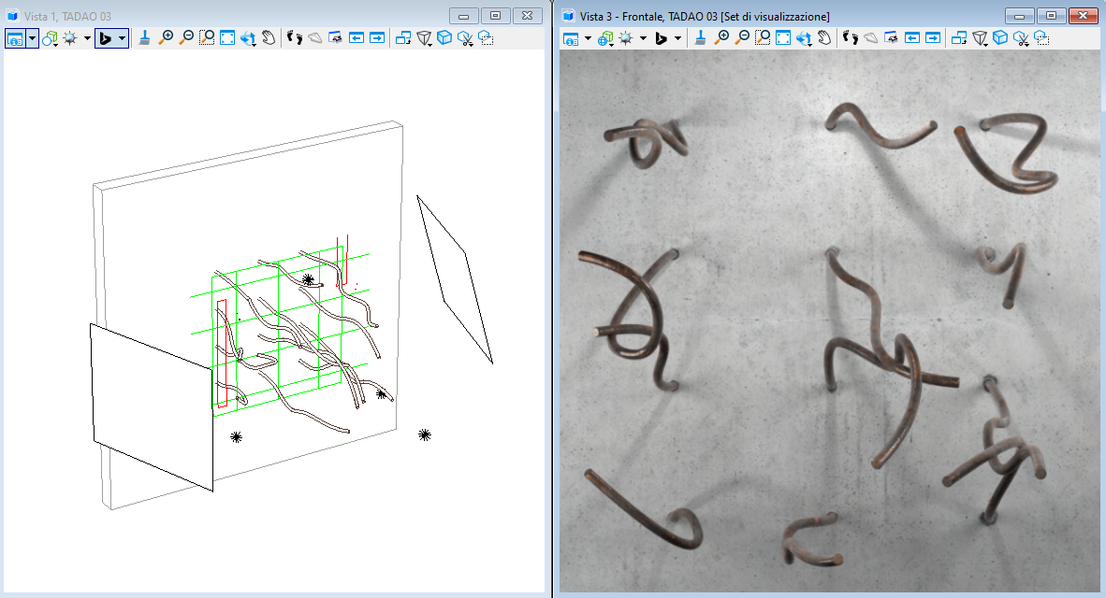Maximize the Vista 1 window

coord(495,16)
